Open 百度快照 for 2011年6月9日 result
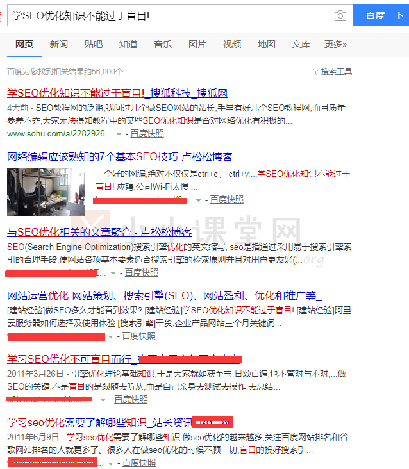 coord(139,463)
